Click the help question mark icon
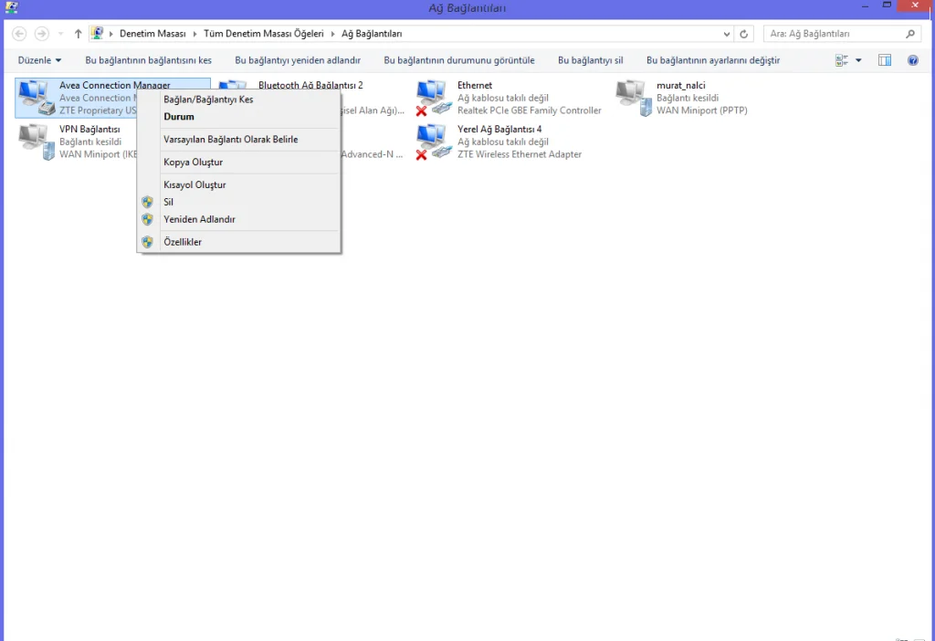The width and height of the screenshot is (935, 641). coord(912,60)
